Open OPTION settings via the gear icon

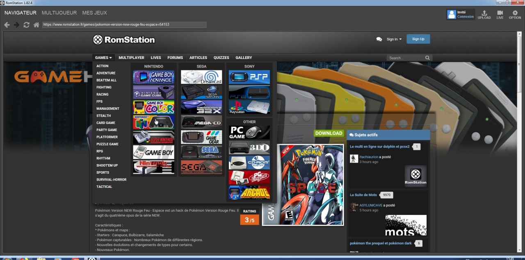pyautogui.click(x=514, y=14)
